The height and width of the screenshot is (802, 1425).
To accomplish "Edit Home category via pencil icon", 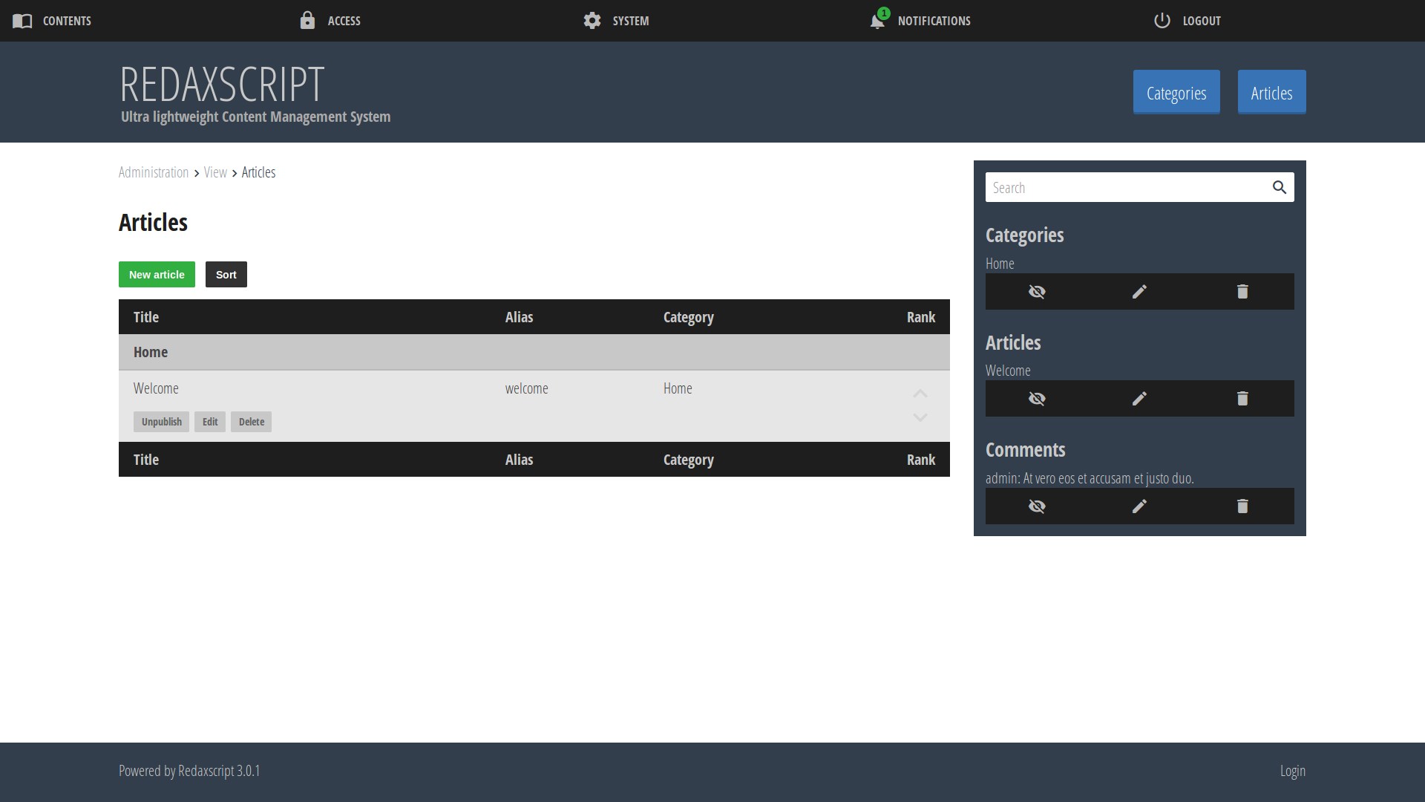I will [1139, 292].
